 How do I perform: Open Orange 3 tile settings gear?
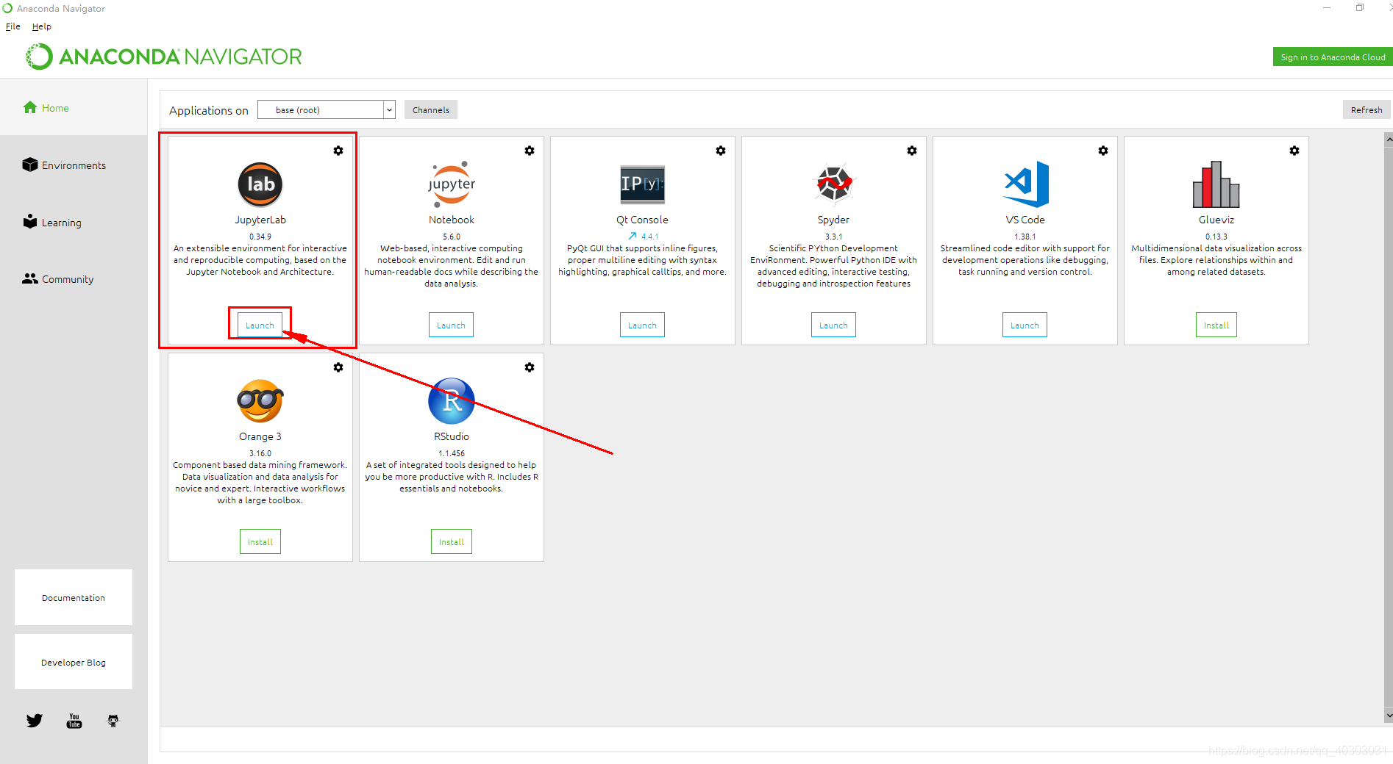[338, 367]
